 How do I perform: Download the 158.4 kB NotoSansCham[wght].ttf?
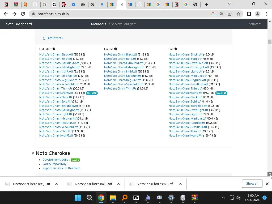[185, 135]
